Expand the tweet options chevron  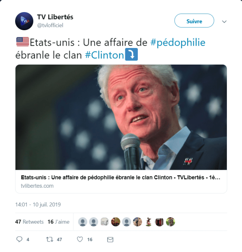(x=224, y=22)
